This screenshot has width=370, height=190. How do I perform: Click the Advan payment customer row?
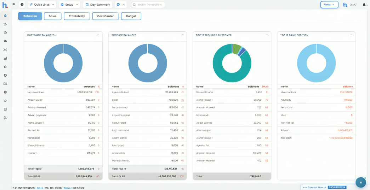63,115
